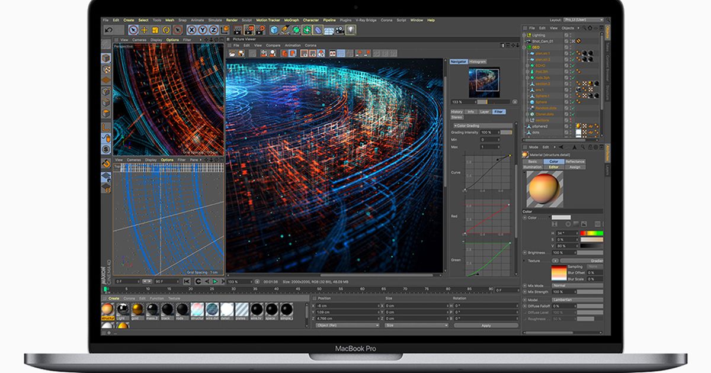Select the plates striped material

pyautogui.click(x=242, y=310)
